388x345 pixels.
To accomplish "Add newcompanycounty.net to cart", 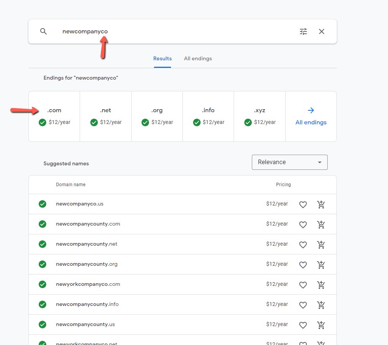I will click(321, 245).
